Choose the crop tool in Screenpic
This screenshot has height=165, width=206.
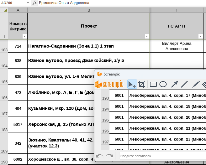point(142,84)
